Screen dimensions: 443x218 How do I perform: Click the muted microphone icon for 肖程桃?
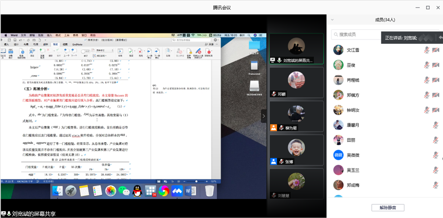tap(427, 80)
